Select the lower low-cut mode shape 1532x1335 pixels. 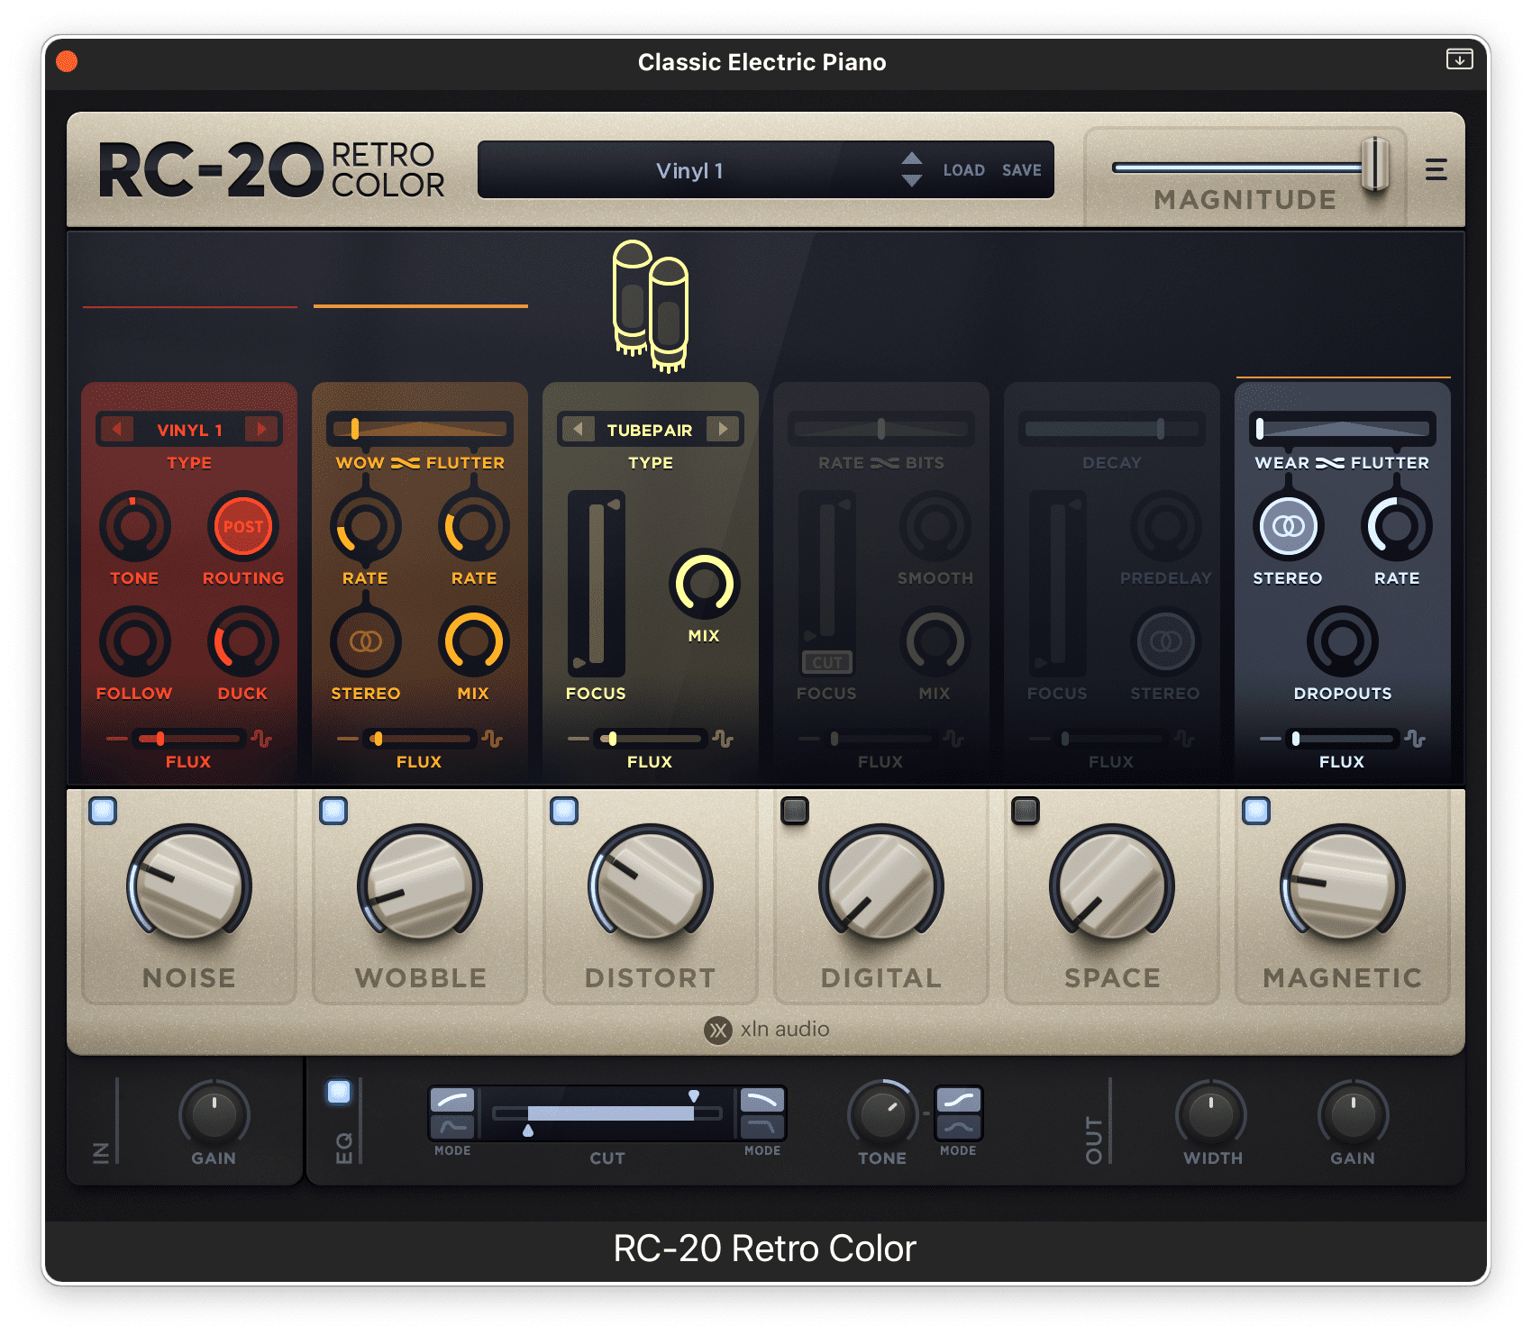[452, 1127]
